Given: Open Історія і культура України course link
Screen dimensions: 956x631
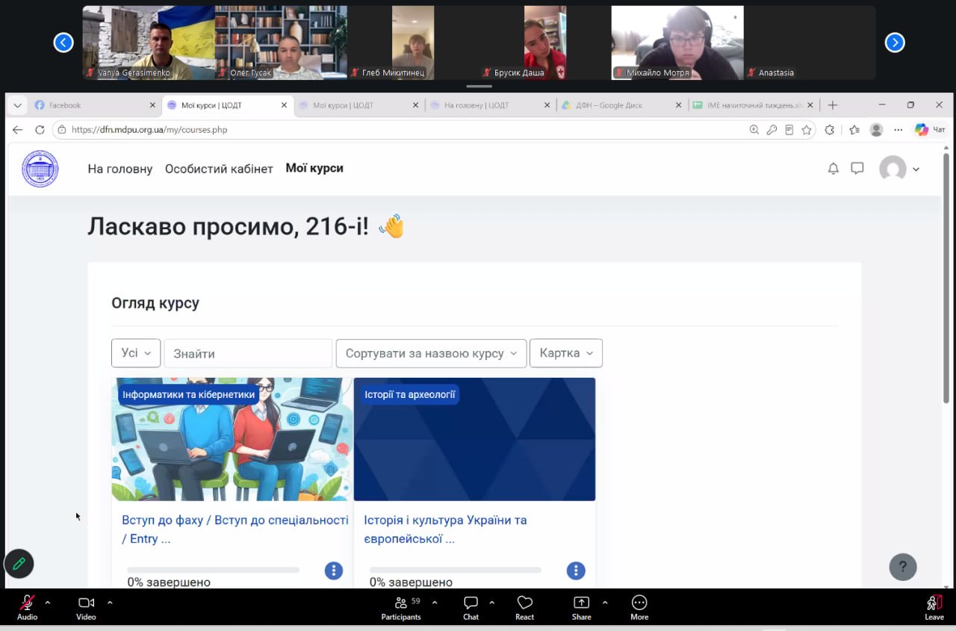Looking at the screenshot, I should point(445,529).
